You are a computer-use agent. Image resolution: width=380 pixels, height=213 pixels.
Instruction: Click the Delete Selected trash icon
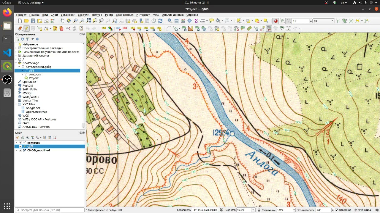point(61,28)
